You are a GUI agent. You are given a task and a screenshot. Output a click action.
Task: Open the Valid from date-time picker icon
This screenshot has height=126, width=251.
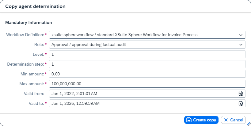(x=241, y=94)
